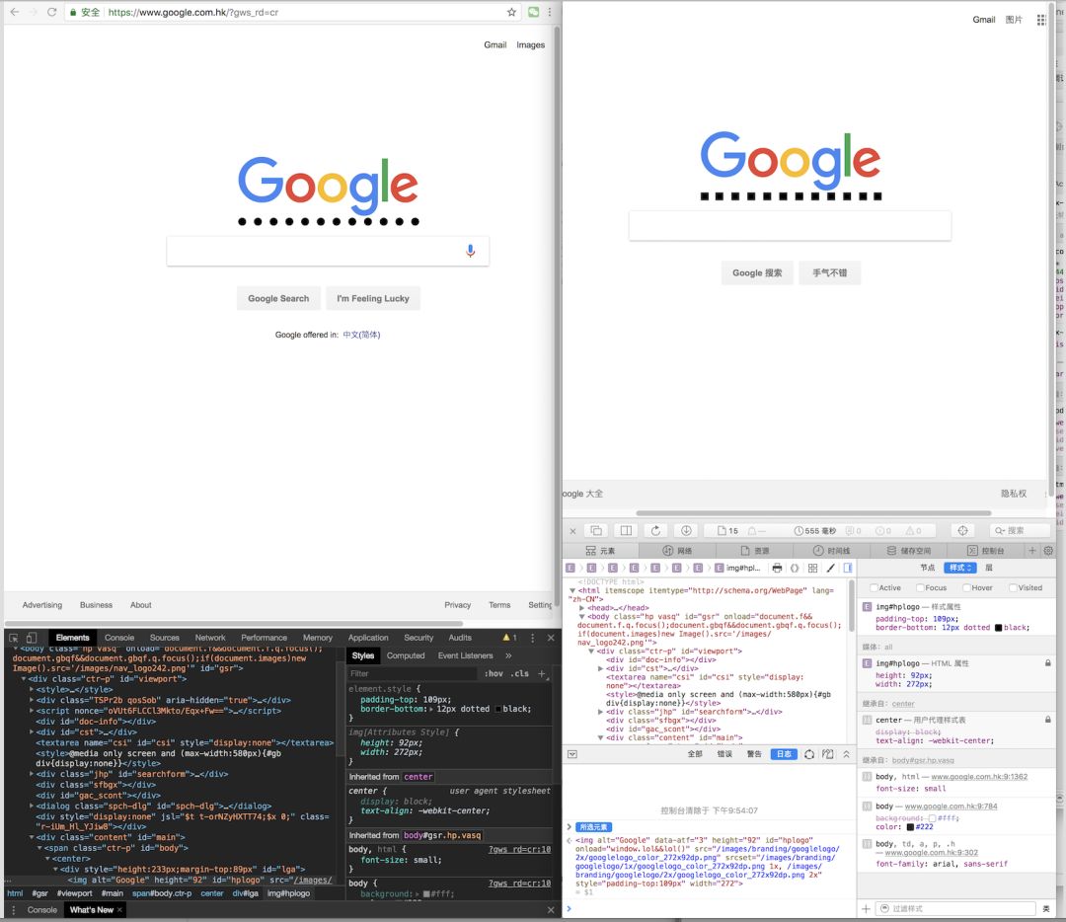This screenshot has height=922, width=1066.
Task: Toggle :hov element state in Chrome Styles
Action: (494, 674)
